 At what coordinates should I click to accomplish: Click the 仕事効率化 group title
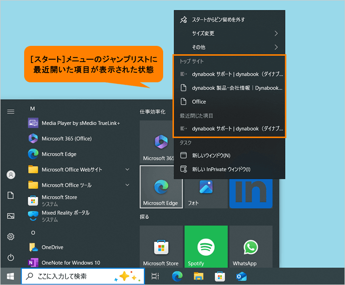tap(152, 112)
